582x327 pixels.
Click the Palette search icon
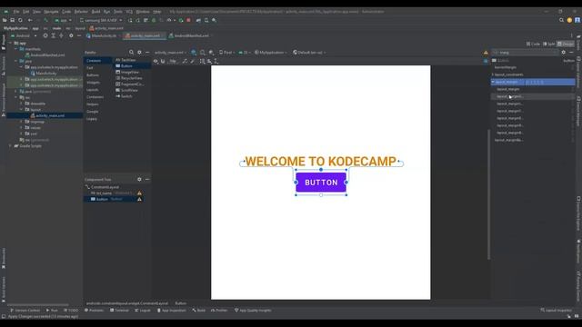[131, 53]
